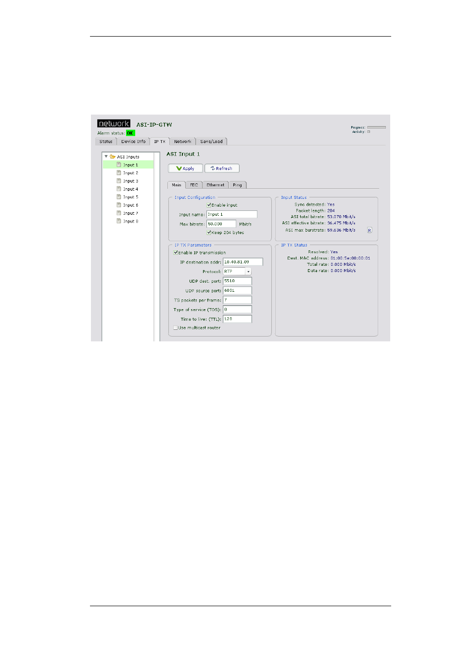Screen dimensions: 459x650
Task: Click the Max bitrate field
Action: coord(221,224)
